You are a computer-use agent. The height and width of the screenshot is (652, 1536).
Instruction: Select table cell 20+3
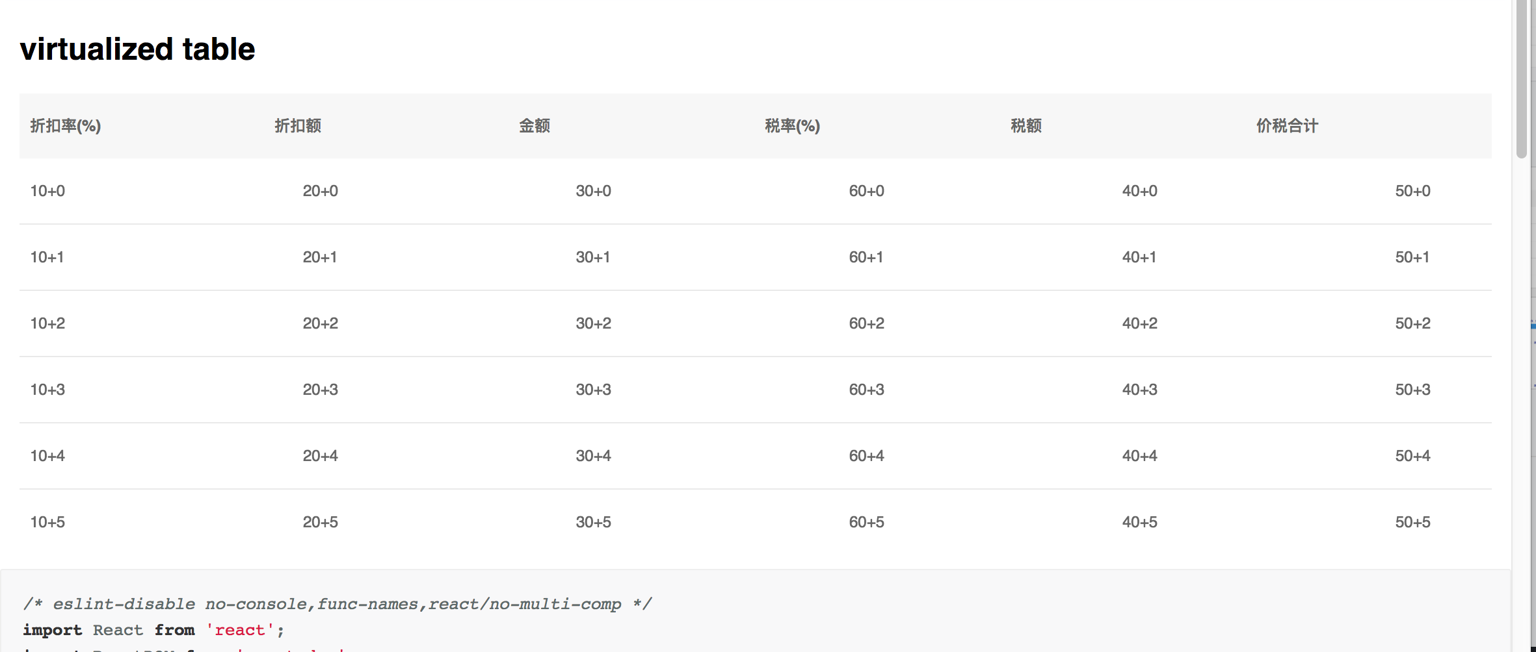coord(321,390)
